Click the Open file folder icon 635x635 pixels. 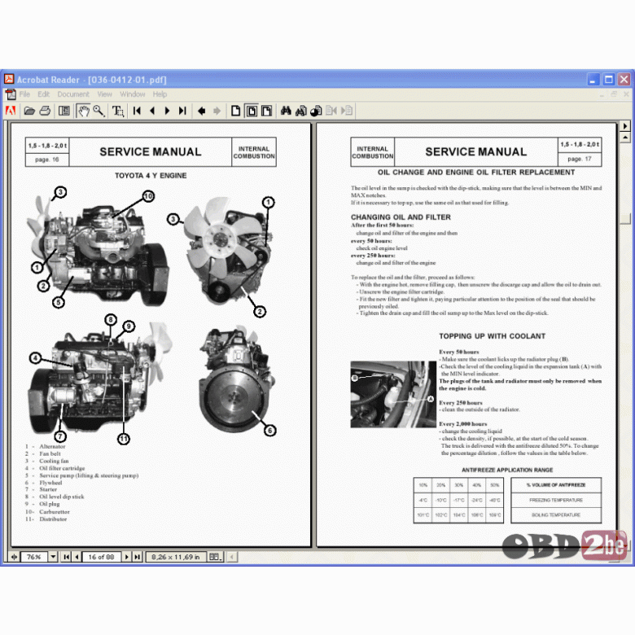tap(29, 111)
